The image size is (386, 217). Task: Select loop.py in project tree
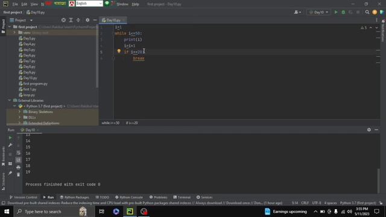point(28,95)
